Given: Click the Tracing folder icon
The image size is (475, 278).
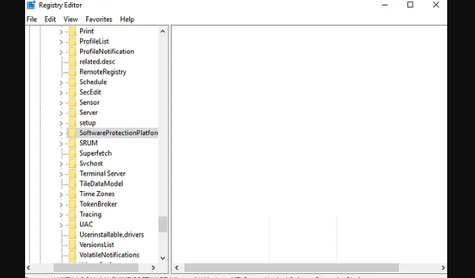Looking at the screenshot, I should [73, 214].
